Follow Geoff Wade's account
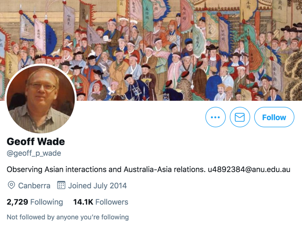 [274, 117]
